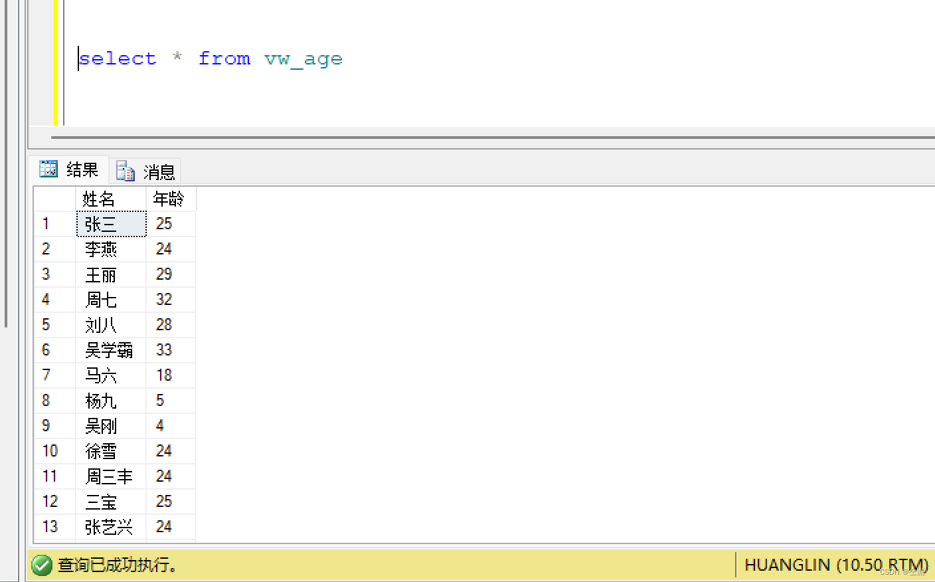This screenshot has width=935, height=582.
Task: Select cell with name 张艺兴
Action: pyautogui.click(x=111, y=527)
